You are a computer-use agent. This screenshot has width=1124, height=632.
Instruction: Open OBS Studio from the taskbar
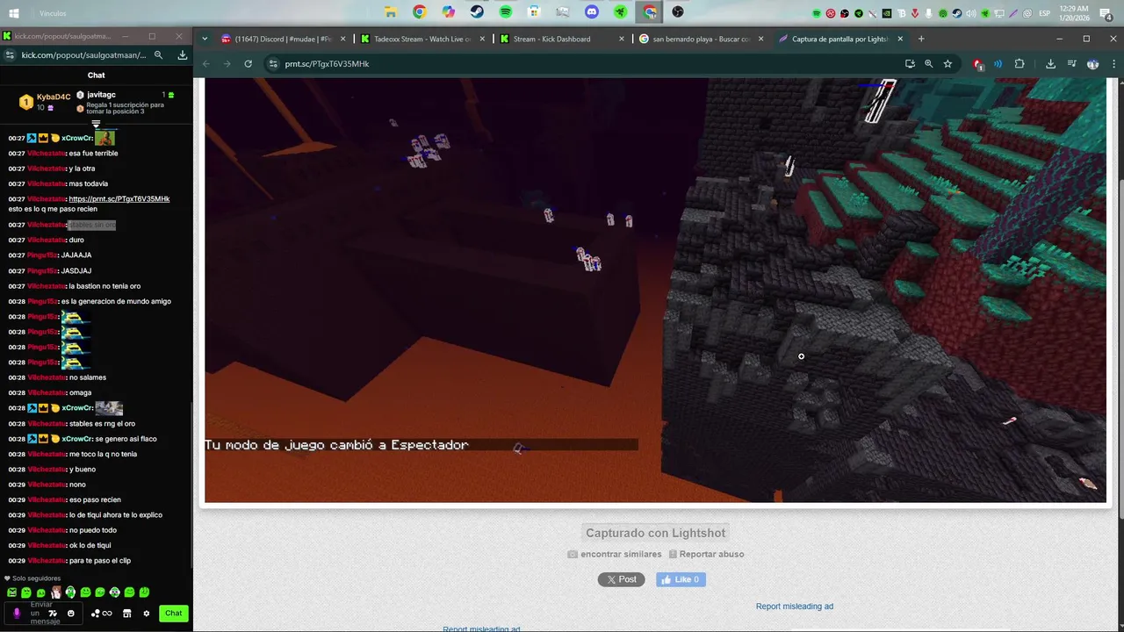click(x=678, y=12)
